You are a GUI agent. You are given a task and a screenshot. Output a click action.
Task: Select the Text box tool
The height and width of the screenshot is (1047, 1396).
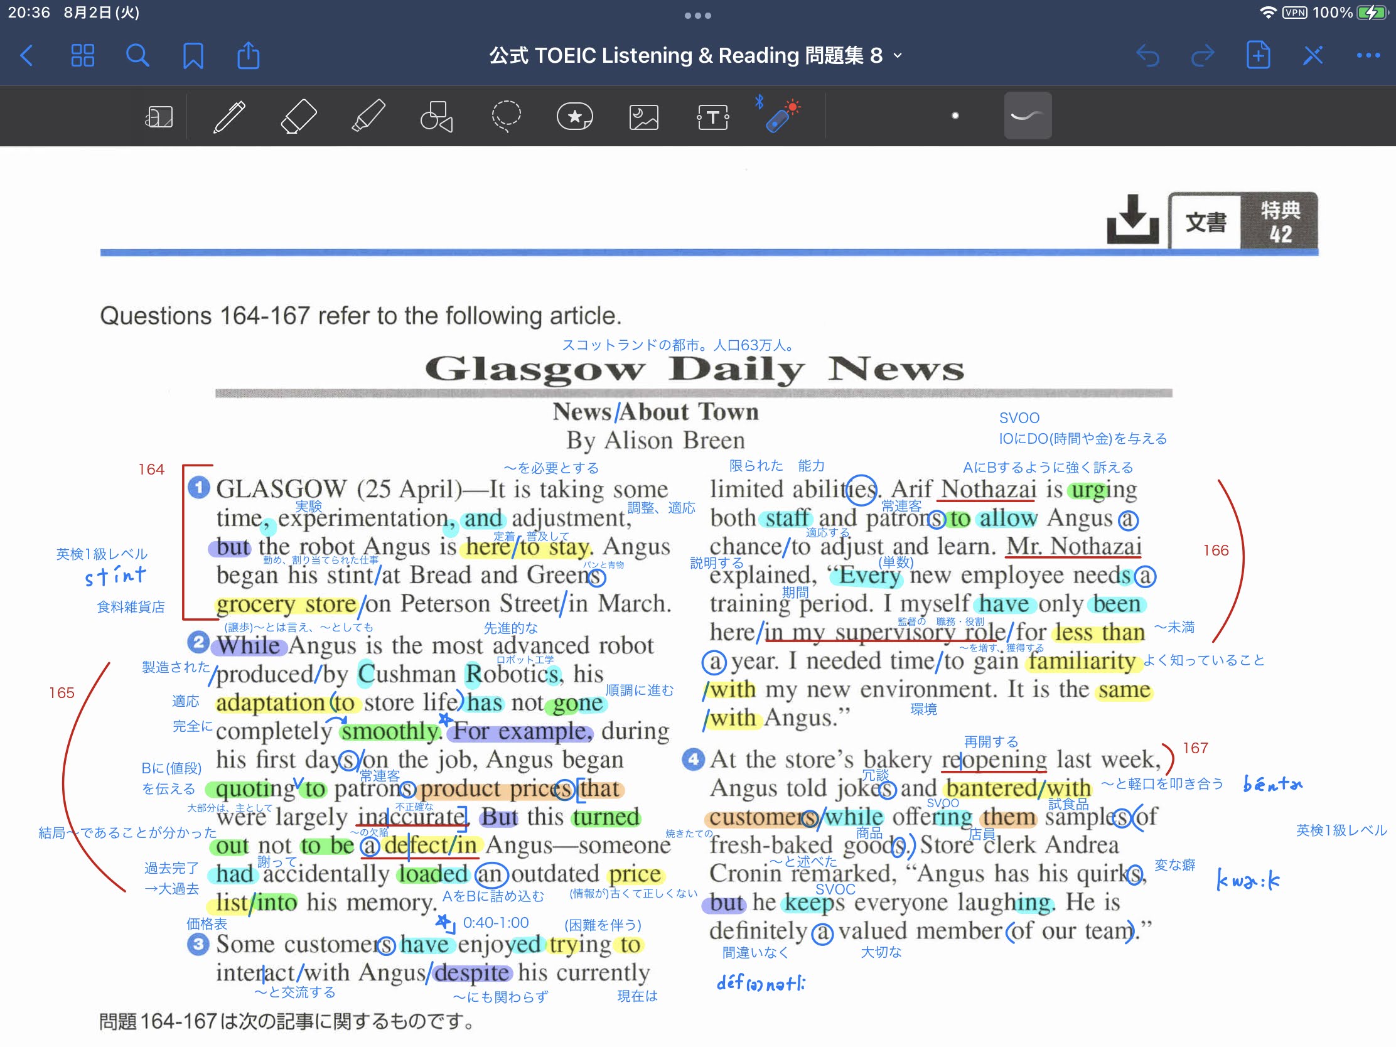tap(713, 117)
